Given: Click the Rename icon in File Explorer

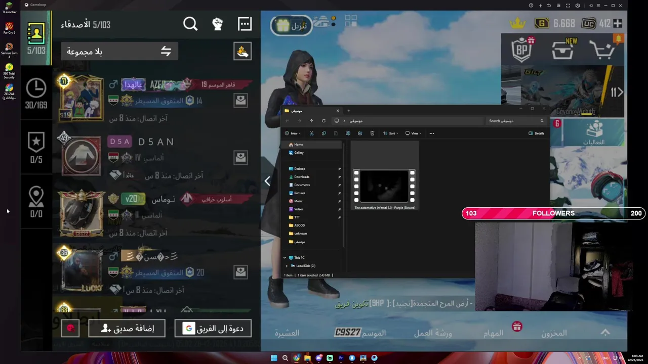Looking at the screenshot, I should click(348, 133).
